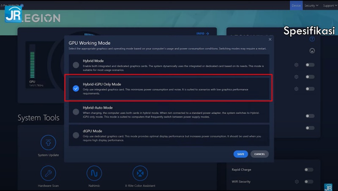Switch to the Device tab
The width and height of the screenshot is (338, 191).
[296, 5]
